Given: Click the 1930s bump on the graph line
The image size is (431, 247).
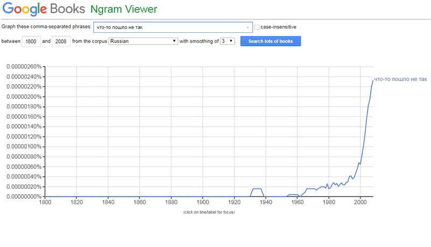Looking at the screenshot, I should coord(257,189).
